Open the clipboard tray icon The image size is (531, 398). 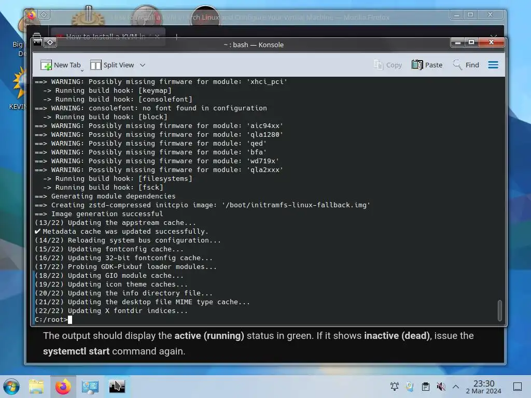pos(425,387)
